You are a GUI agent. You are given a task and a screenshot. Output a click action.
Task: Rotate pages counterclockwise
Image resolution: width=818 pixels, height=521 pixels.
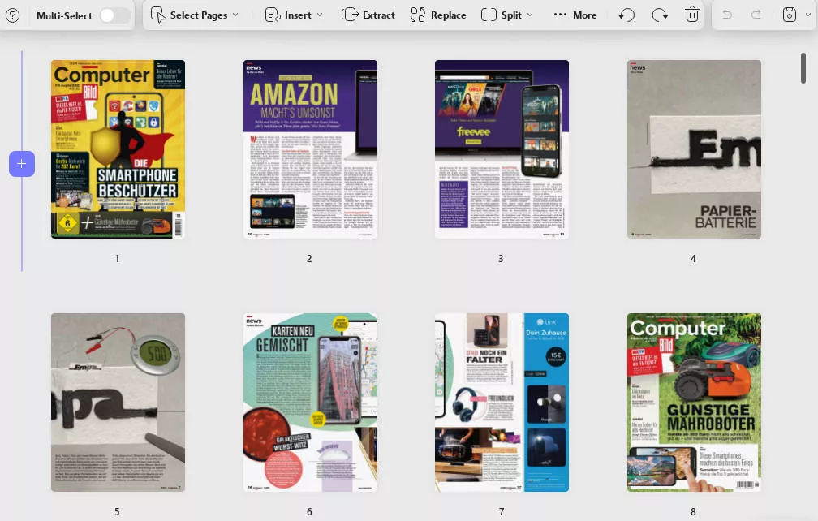coord(626,15)
